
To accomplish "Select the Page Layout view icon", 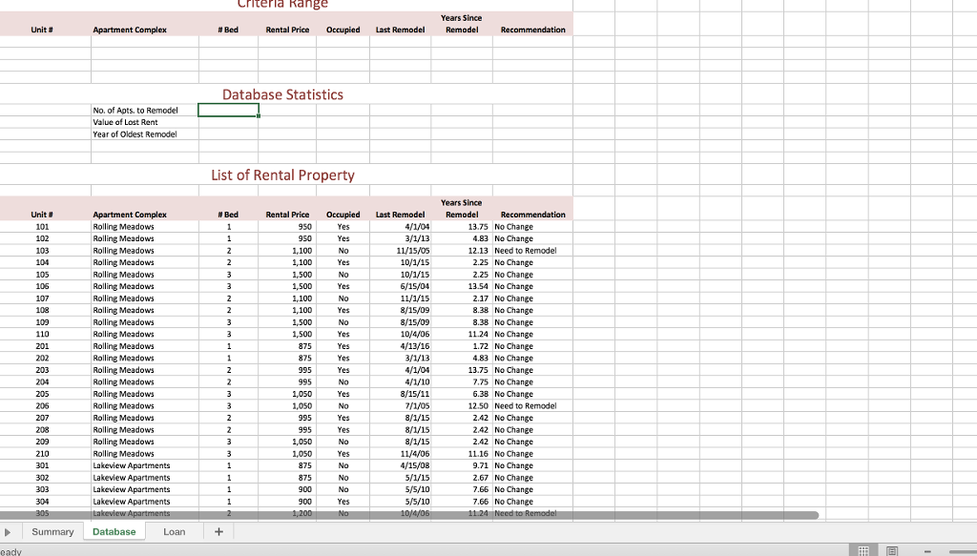I will [x=892, y=550].
